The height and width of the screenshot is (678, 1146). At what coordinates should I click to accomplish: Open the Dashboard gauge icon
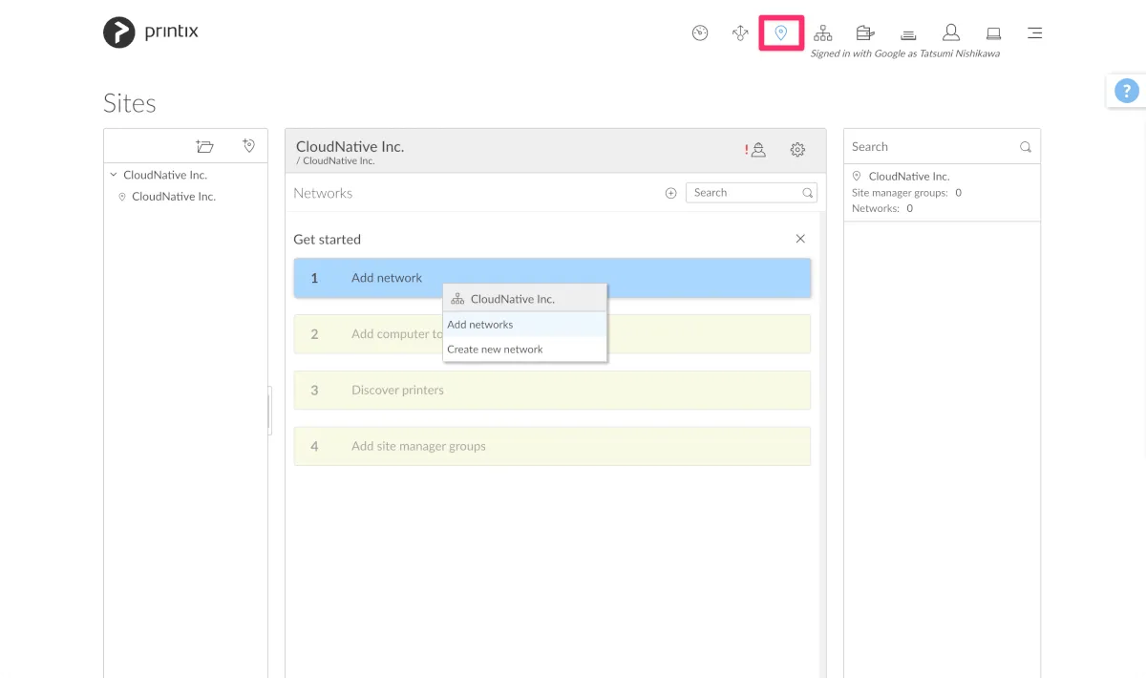click(x=700, y=33)
